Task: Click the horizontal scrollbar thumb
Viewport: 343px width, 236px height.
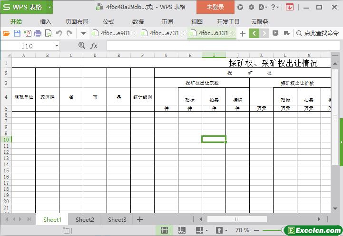Action: pos(237,219)
